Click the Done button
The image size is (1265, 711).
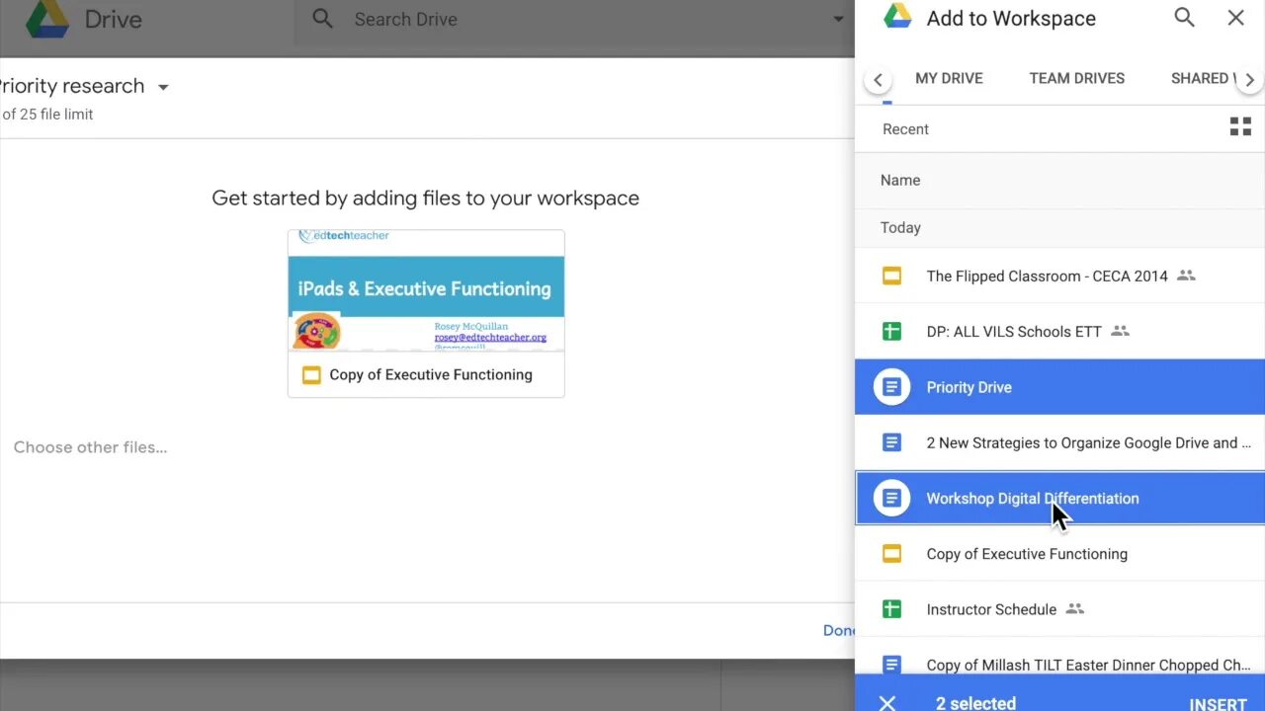(838, 630)
